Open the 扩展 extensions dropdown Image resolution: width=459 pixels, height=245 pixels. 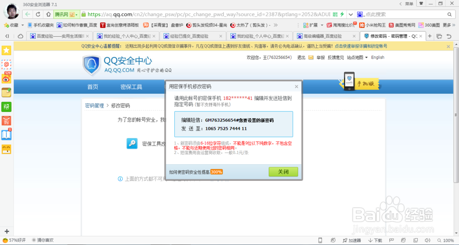pyautogui.click(x=313, y=25)
